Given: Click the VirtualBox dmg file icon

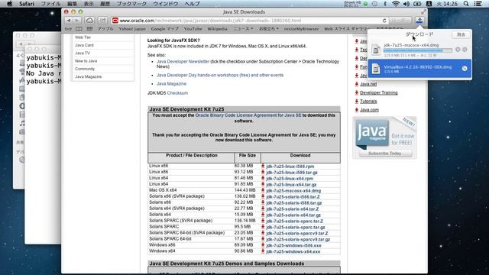Looking at the screenshot, I should [376, 69].
